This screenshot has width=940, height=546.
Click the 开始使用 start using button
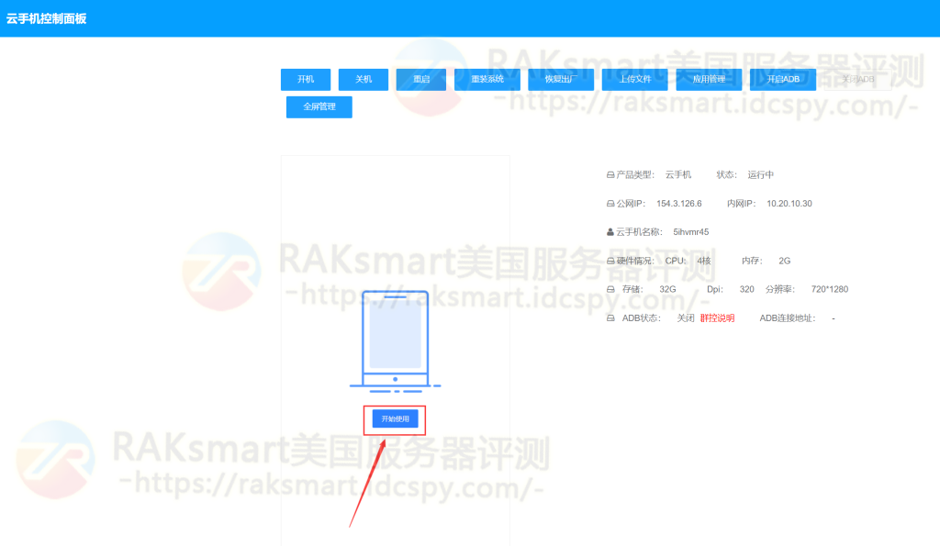tap(395, 419)
